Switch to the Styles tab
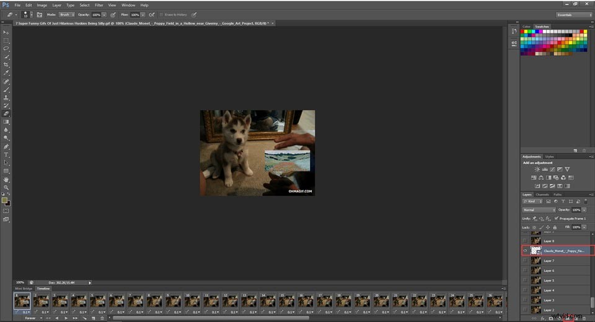 (549, 157)
